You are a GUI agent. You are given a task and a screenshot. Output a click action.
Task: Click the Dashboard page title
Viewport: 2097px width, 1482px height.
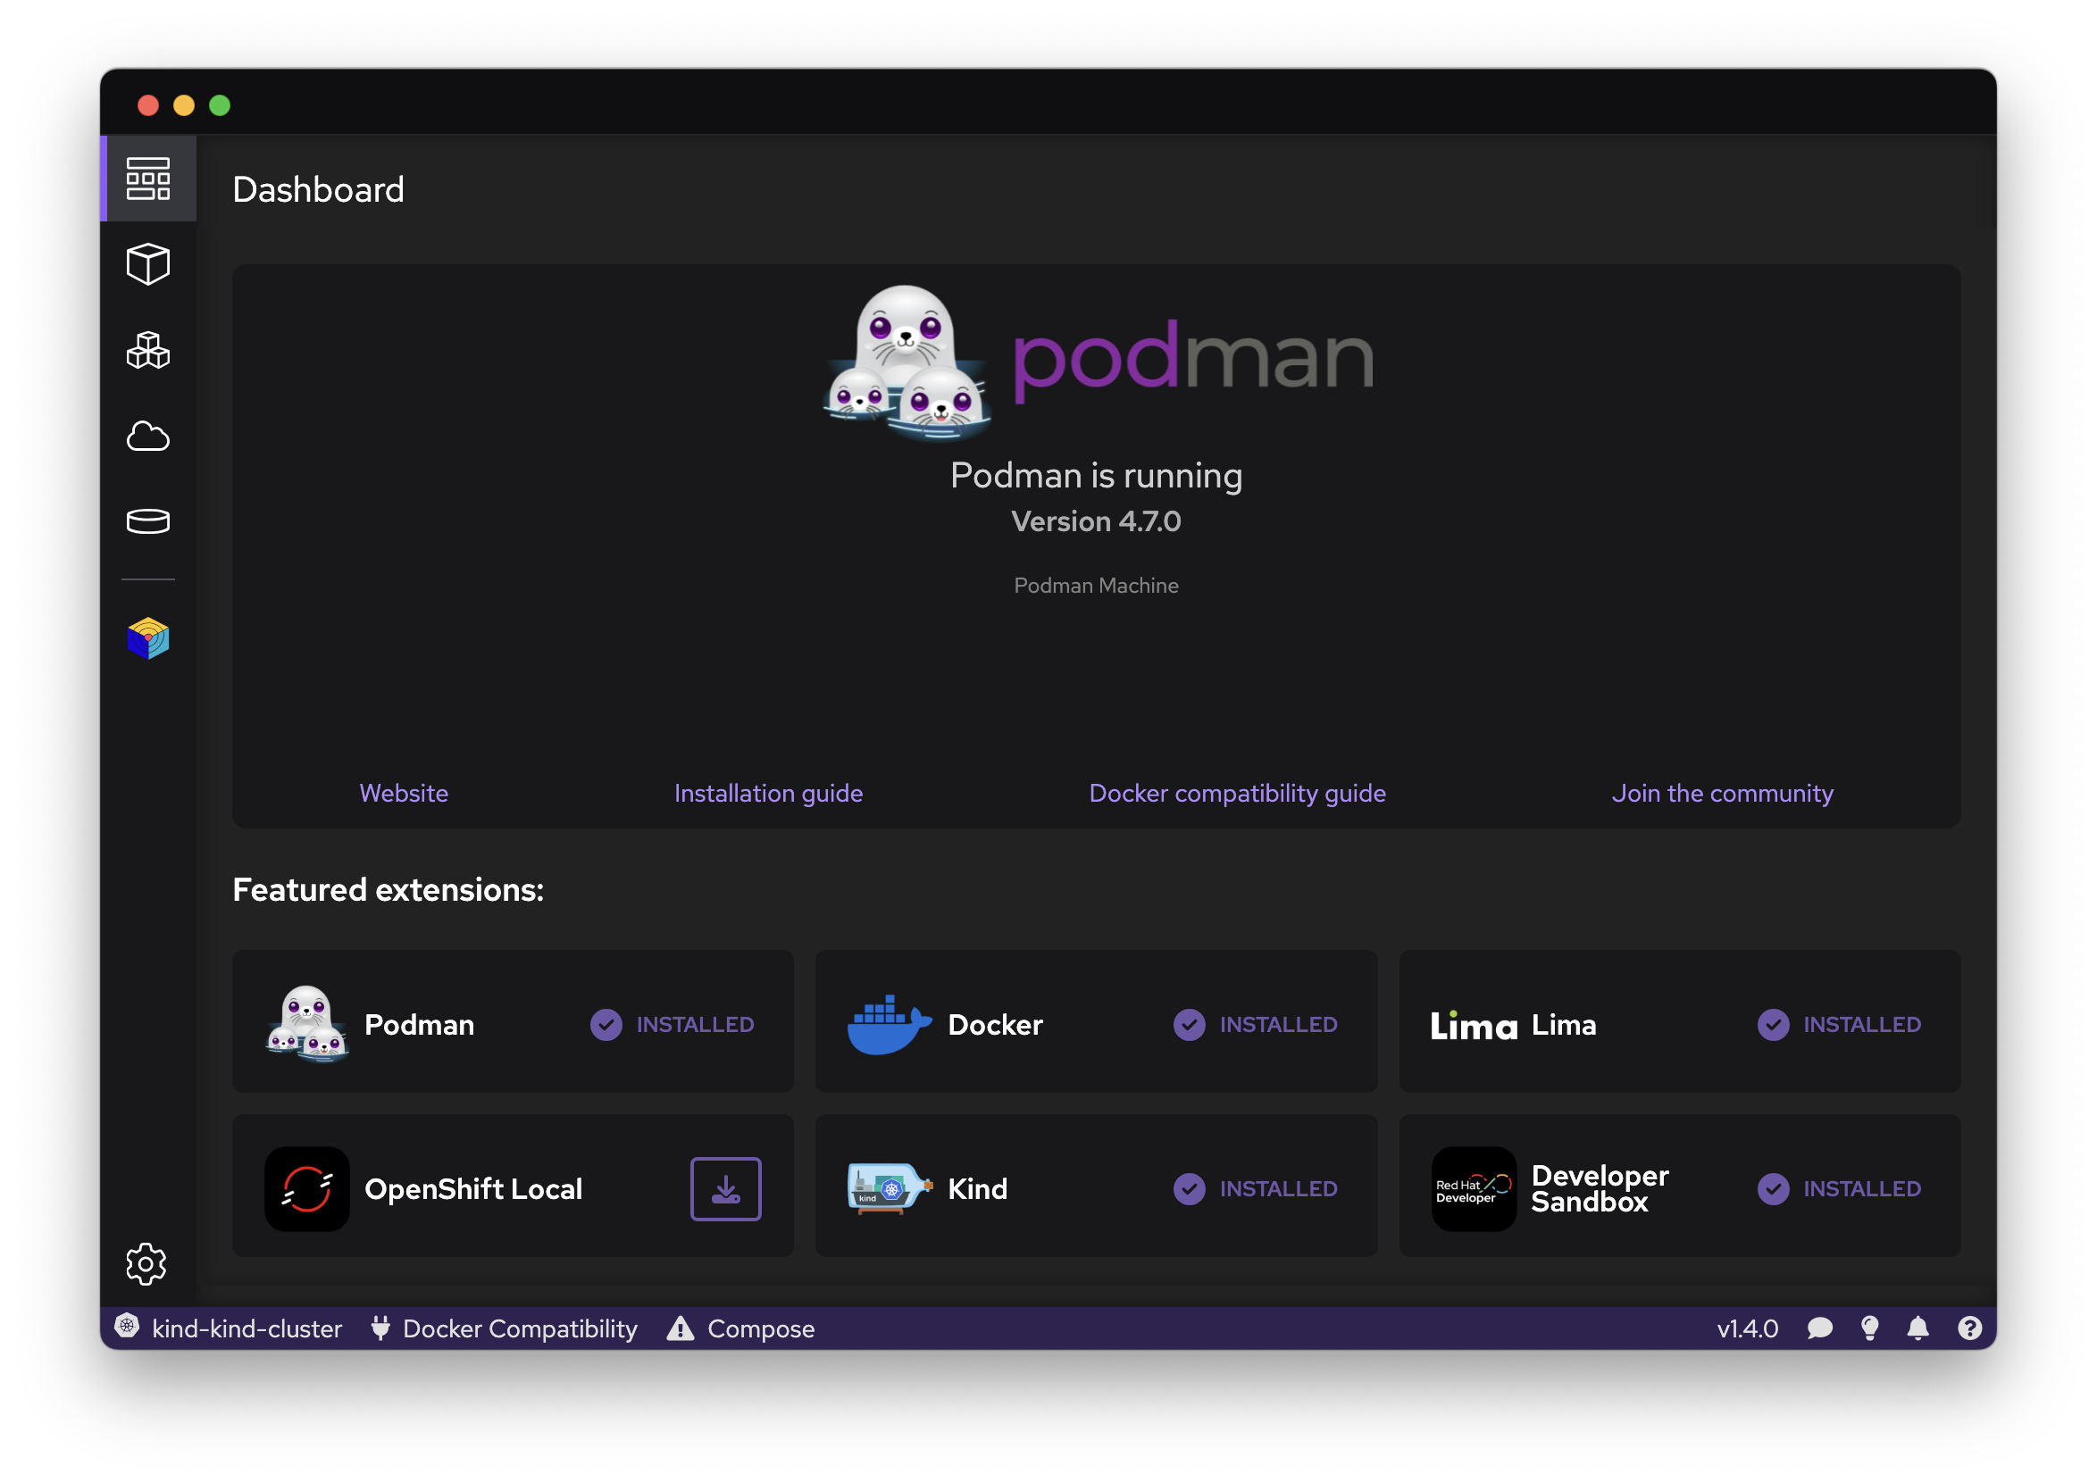(x=318, y=189)
